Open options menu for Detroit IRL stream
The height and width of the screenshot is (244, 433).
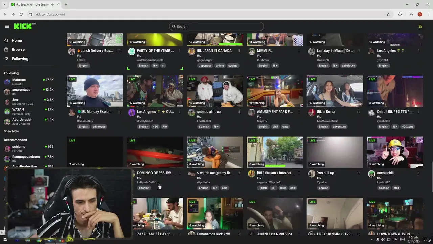[x=419, y=111]
